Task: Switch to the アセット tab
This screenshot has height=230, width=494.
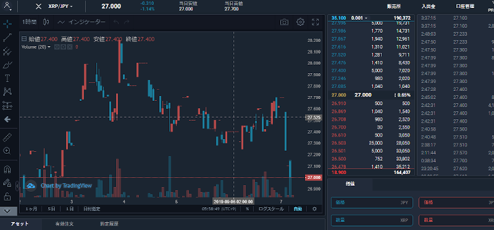Action: pos(20,224)
